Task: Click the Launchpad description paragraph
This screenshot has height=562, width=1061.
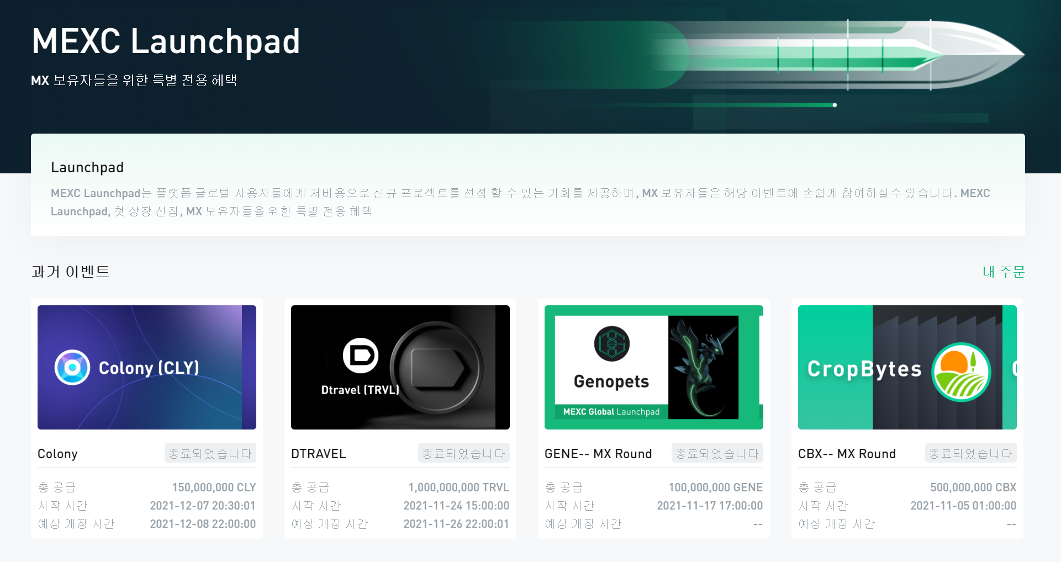Action: (x=520, y=202)
